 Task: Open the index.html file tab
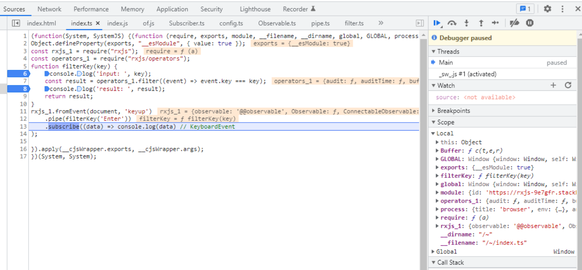point(41,23)
